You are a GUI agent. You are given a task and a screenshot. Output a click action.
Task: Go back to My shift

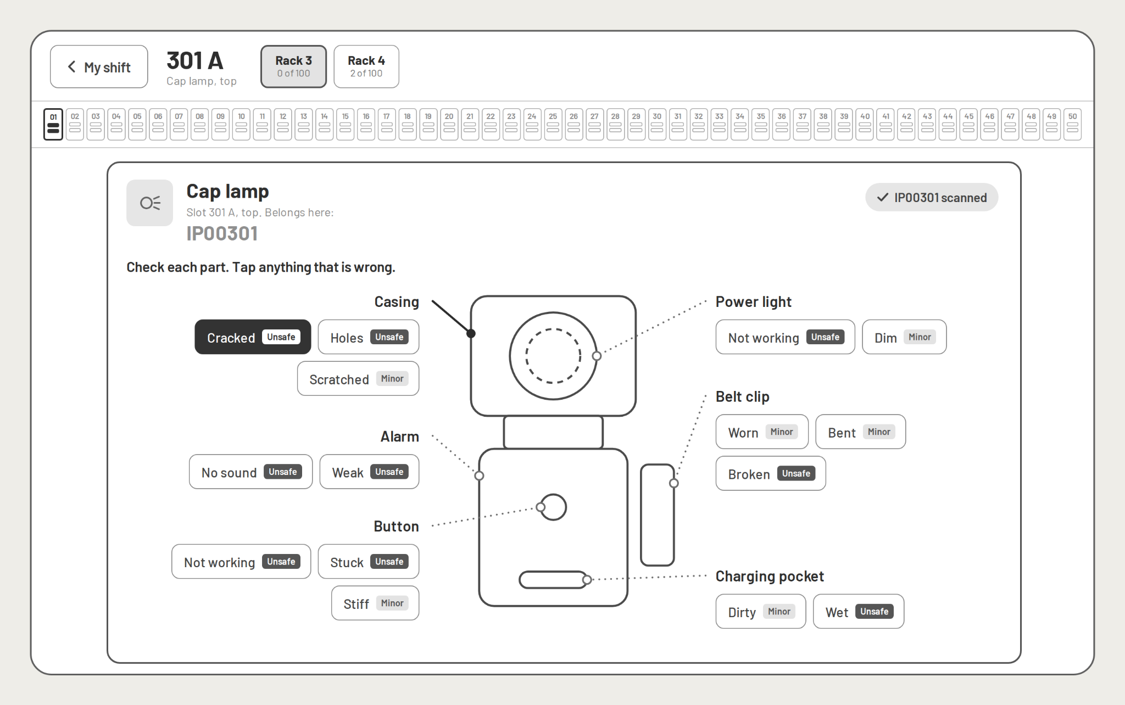[99, 66]
